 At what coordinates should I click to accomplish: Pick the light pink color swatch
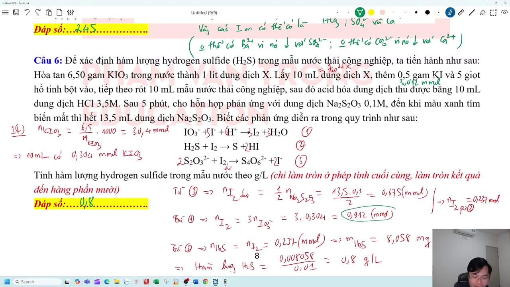pyautogui.click(x=382, y=12)
